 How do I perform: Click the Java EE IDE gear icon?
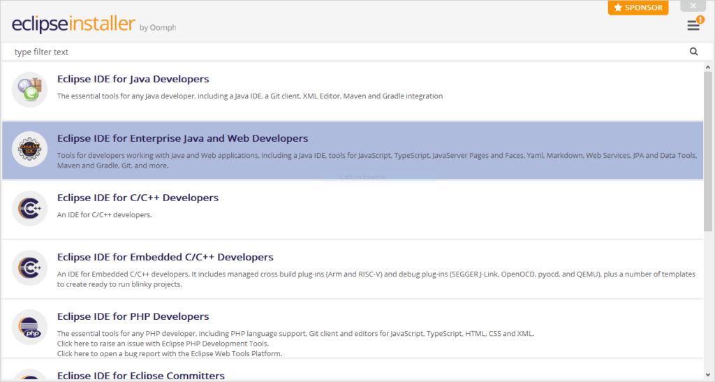click(x=29, y=149)
